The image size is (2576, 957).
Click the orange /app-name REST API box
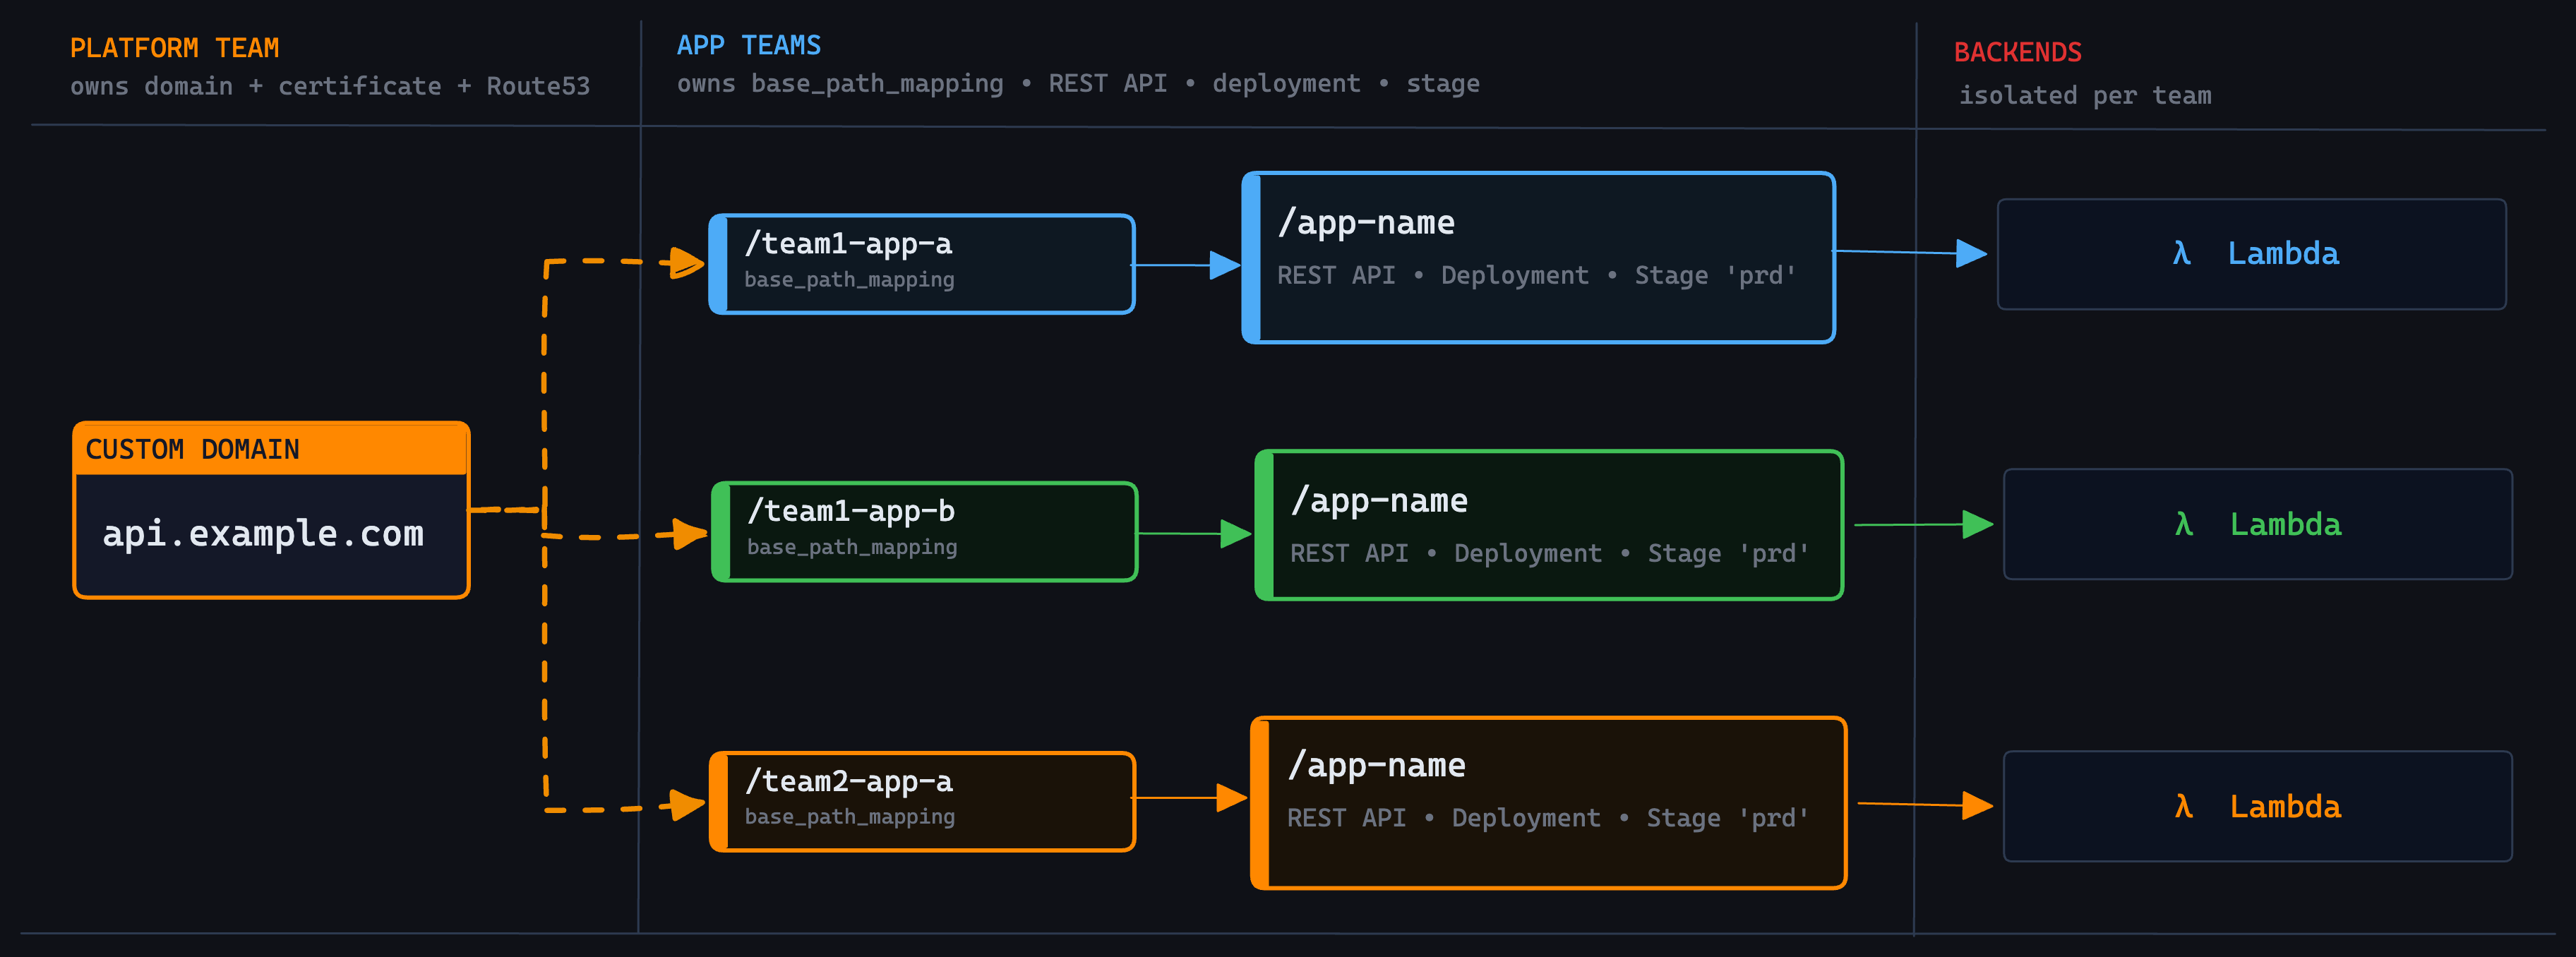(x=1548, y=803)
